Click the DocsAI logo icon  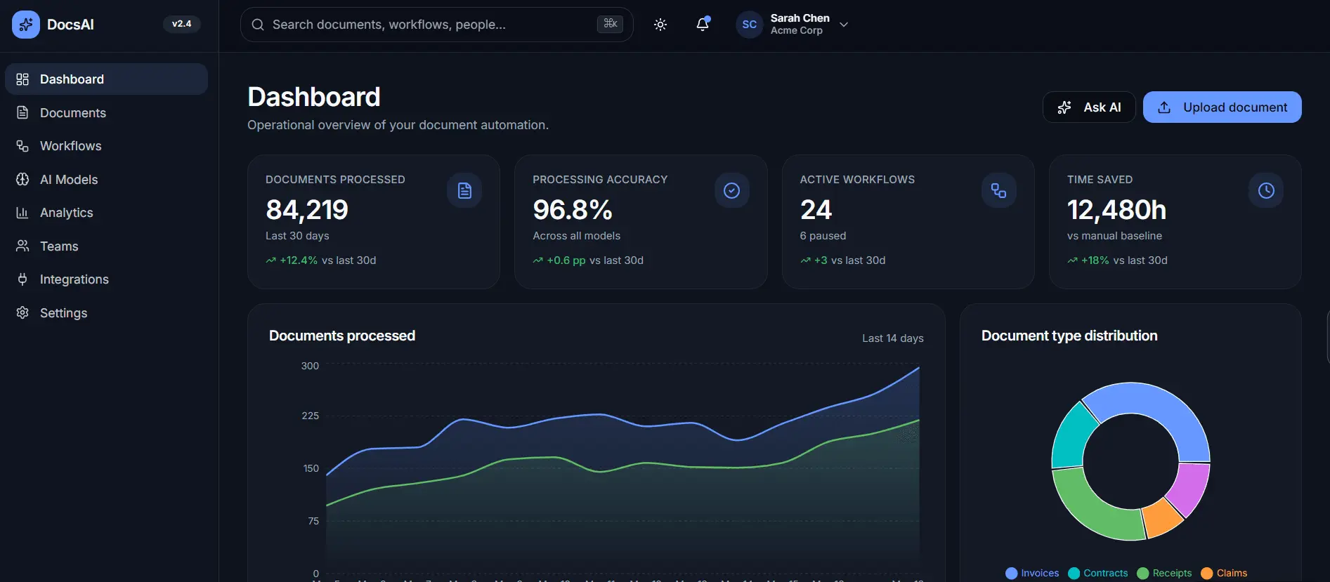click(26, 25)
